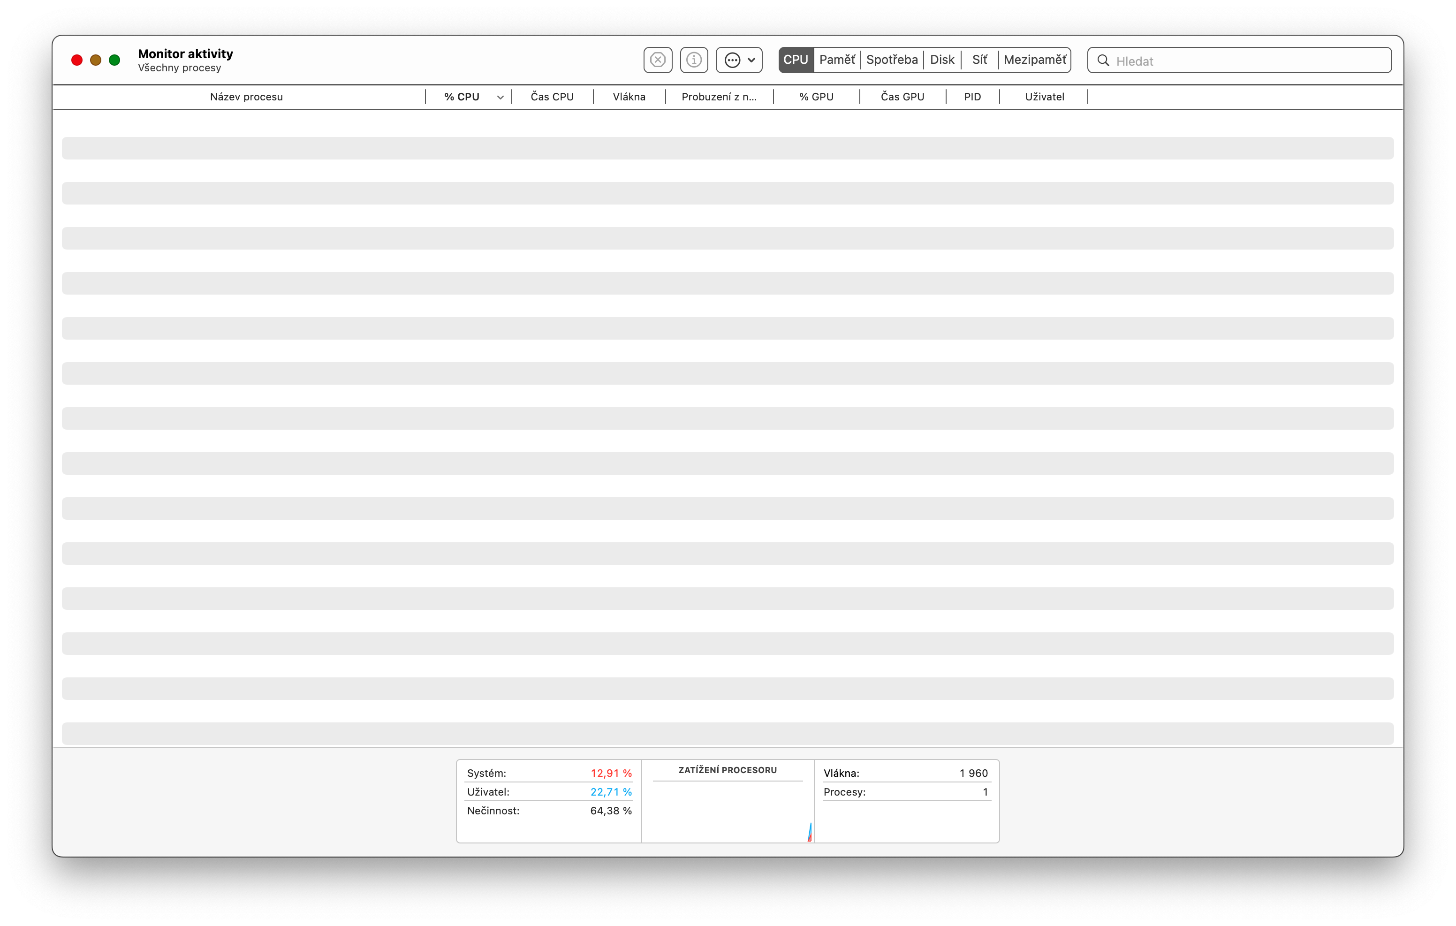The image size is (1456, 926).
Task: Open the Disk tab
Action: 941,60
